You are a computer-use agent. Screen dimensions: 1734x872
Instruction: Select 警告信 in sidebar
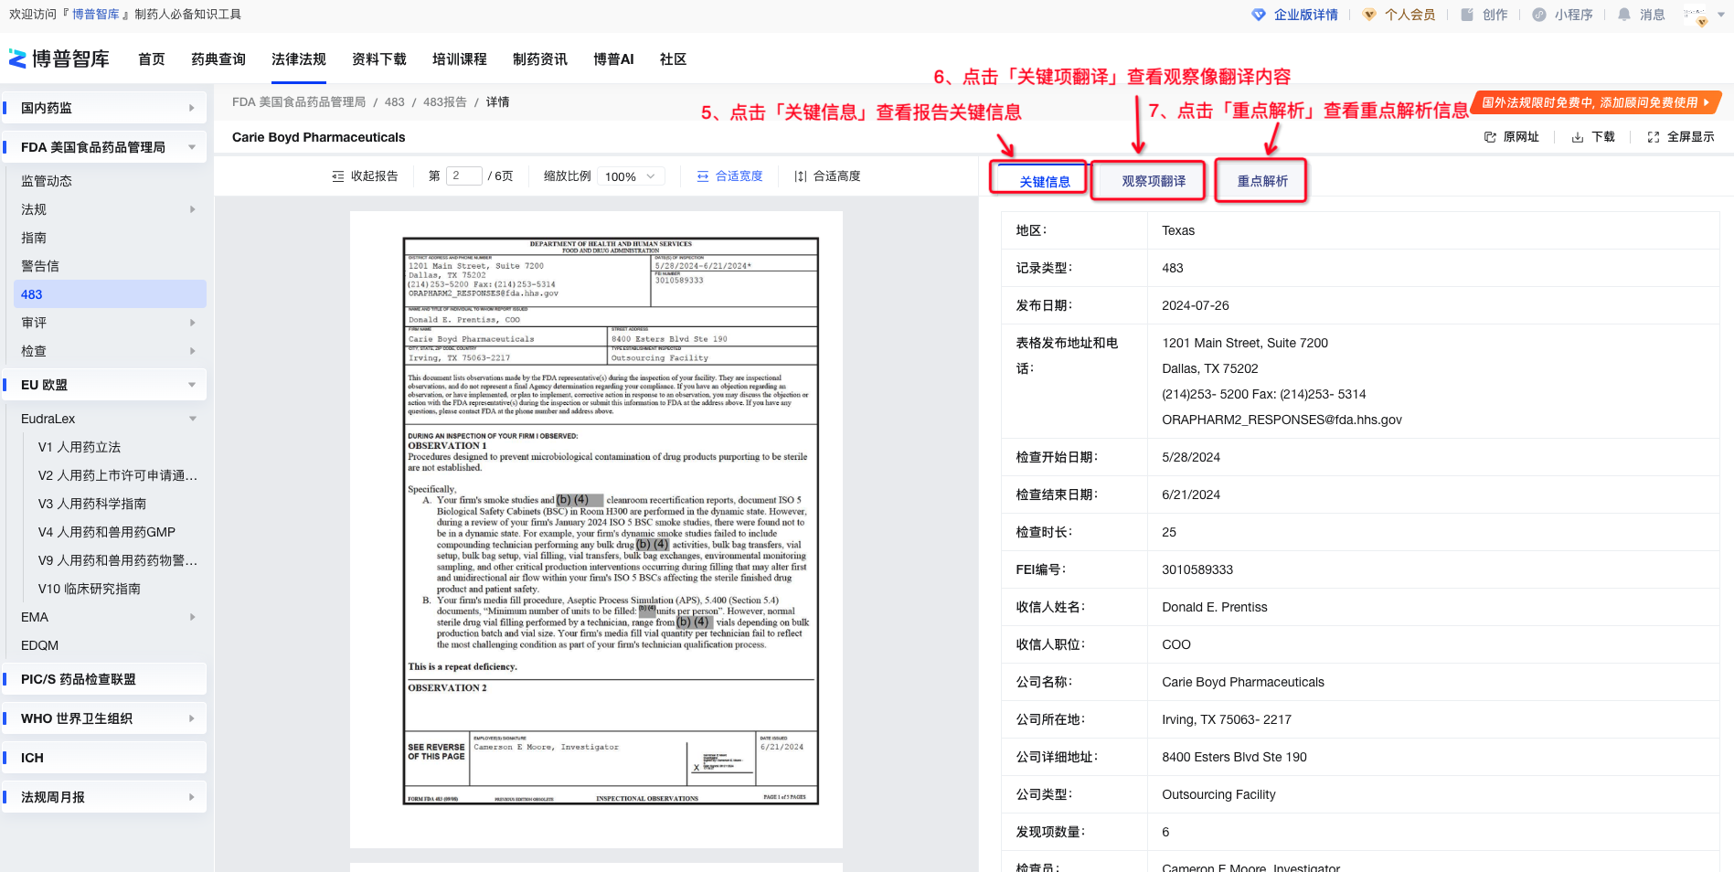pos(40,266)
